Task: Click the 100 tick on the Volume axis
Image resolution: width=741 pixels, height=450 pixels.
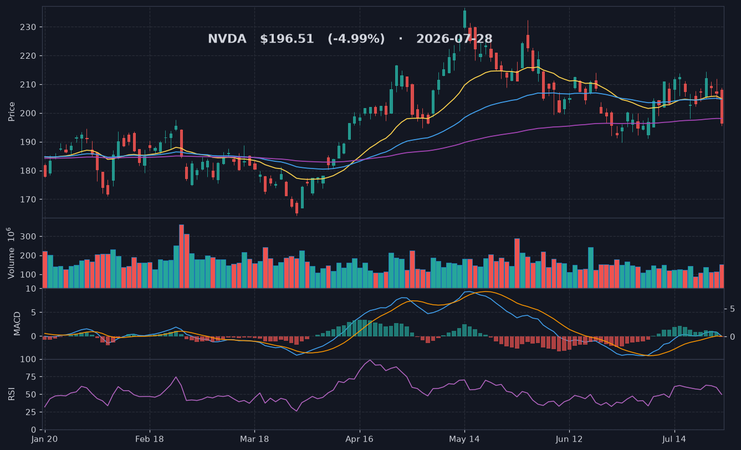Action: [29, 275]
